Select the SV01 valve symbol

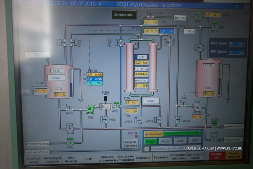106,121
